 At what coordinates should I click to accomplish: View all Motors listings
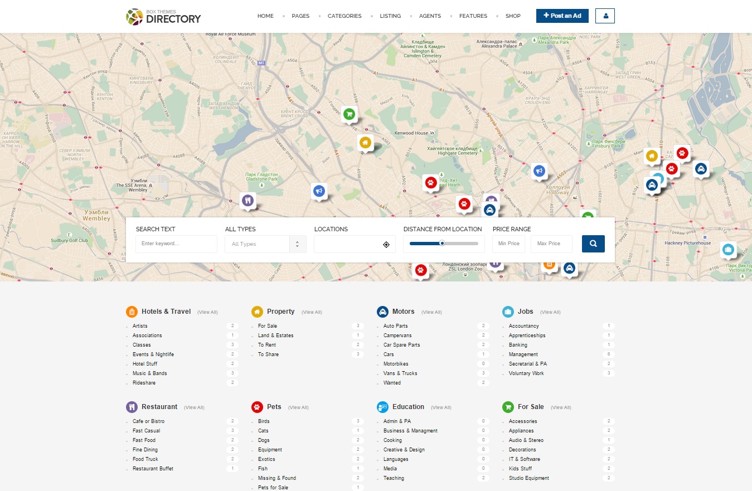click(x=431, y=312)
